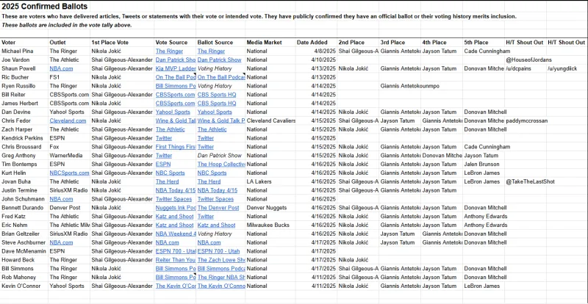Select the Voter column header cell
This screenshot has height=304, width=588.
(x=24, y=43)
